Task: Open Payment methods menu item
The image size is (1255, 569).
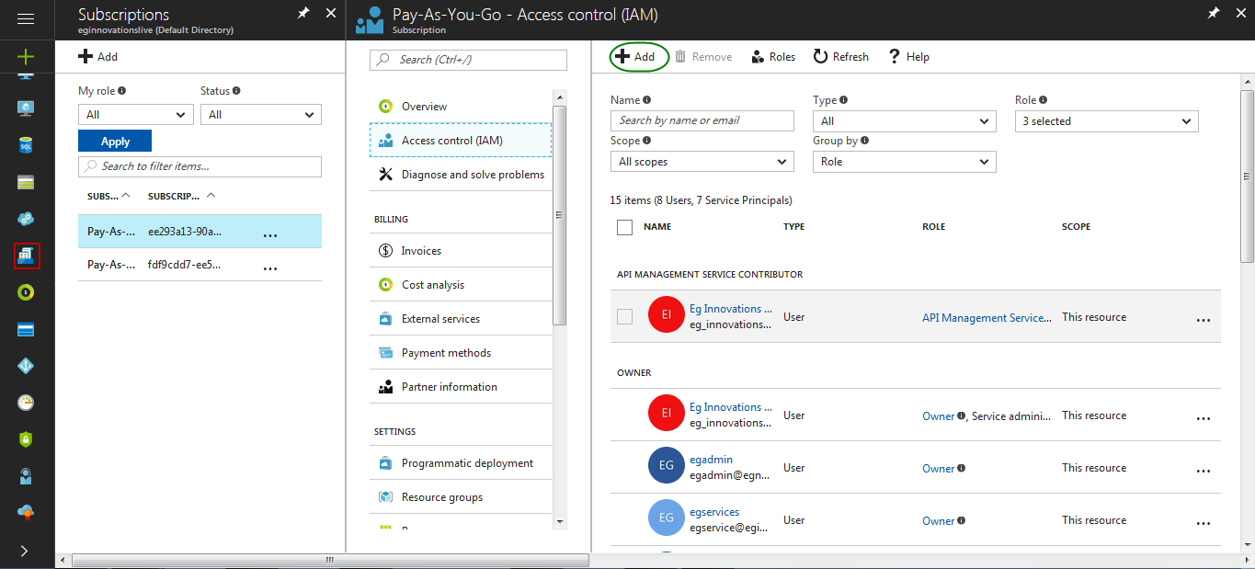Action: click(x=461, y=353)
